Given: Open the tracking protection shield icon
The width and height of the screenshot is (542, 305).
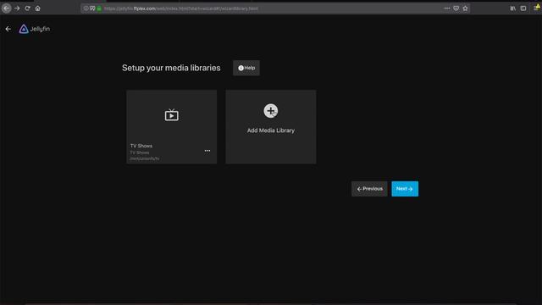Looking at the screenshot, I should [x=92, y=8].
